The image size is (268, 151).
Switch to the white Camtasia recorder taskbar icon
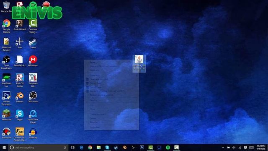point(176,147)
